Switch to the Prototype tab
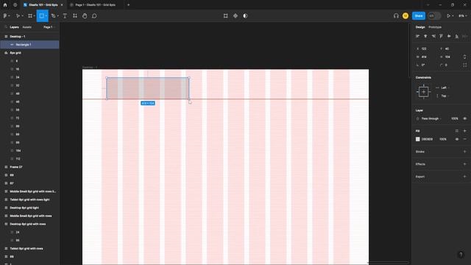This screenshot has height=265, width=471. [x=435, y=27]
